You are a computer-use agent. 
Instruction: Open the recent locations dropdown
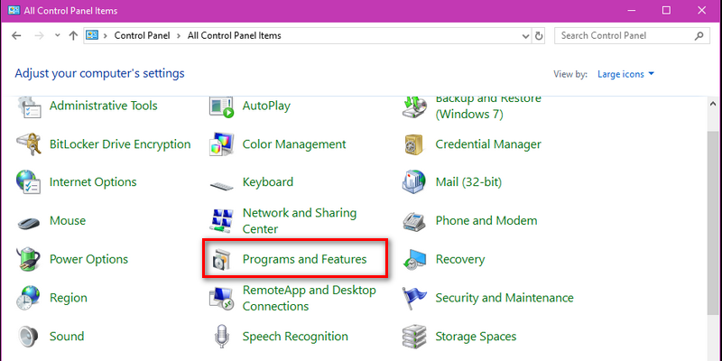coord(58,35)
